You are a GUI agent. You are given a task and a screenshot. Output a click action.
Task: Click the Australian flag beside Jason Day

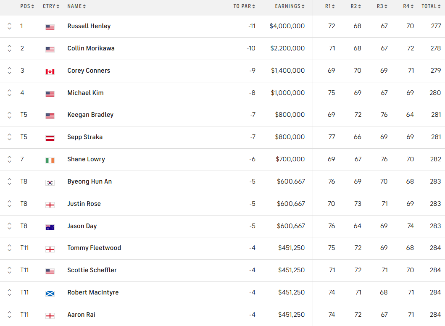coord(50,227)
